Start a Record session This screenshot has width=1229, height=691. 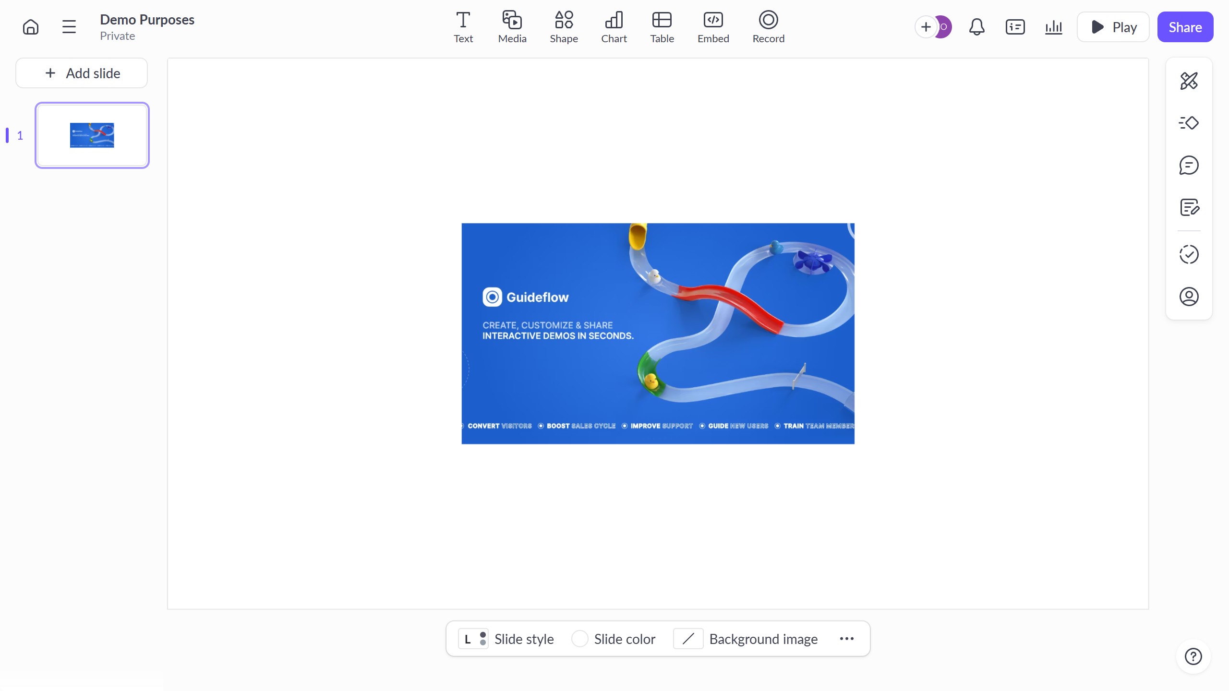tap(768, 27)
